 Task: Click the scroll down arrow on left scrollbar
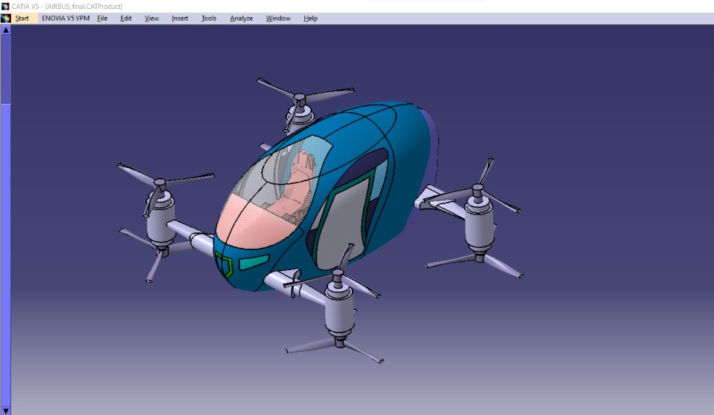5,411
